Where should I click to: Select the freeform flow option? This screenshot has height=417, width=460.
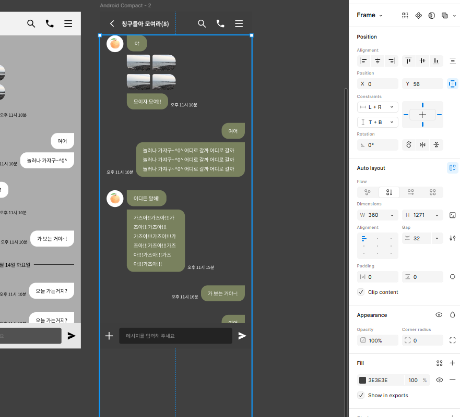(x=367, y=192)
